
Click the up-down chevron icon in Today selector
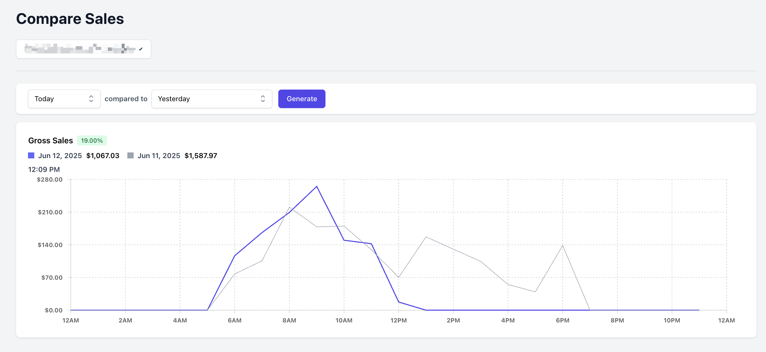(91, 99)
